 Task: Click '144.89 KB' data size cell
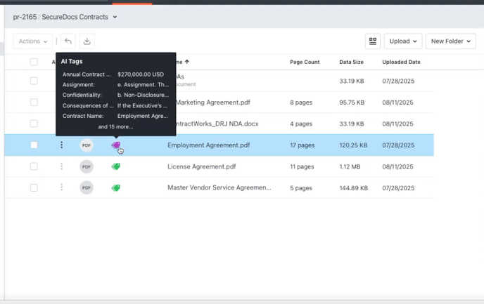point(354,188)
